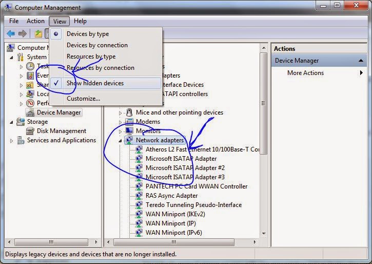Viewport: 372px width, 264px height.
Task: Expand the Performance node arrow
Action: 22,104
